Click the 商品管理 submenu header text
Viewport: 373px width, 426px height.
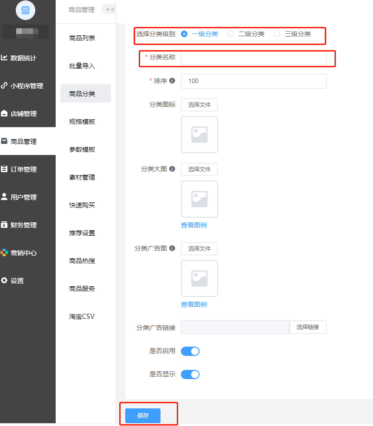(x=82, y=10)
